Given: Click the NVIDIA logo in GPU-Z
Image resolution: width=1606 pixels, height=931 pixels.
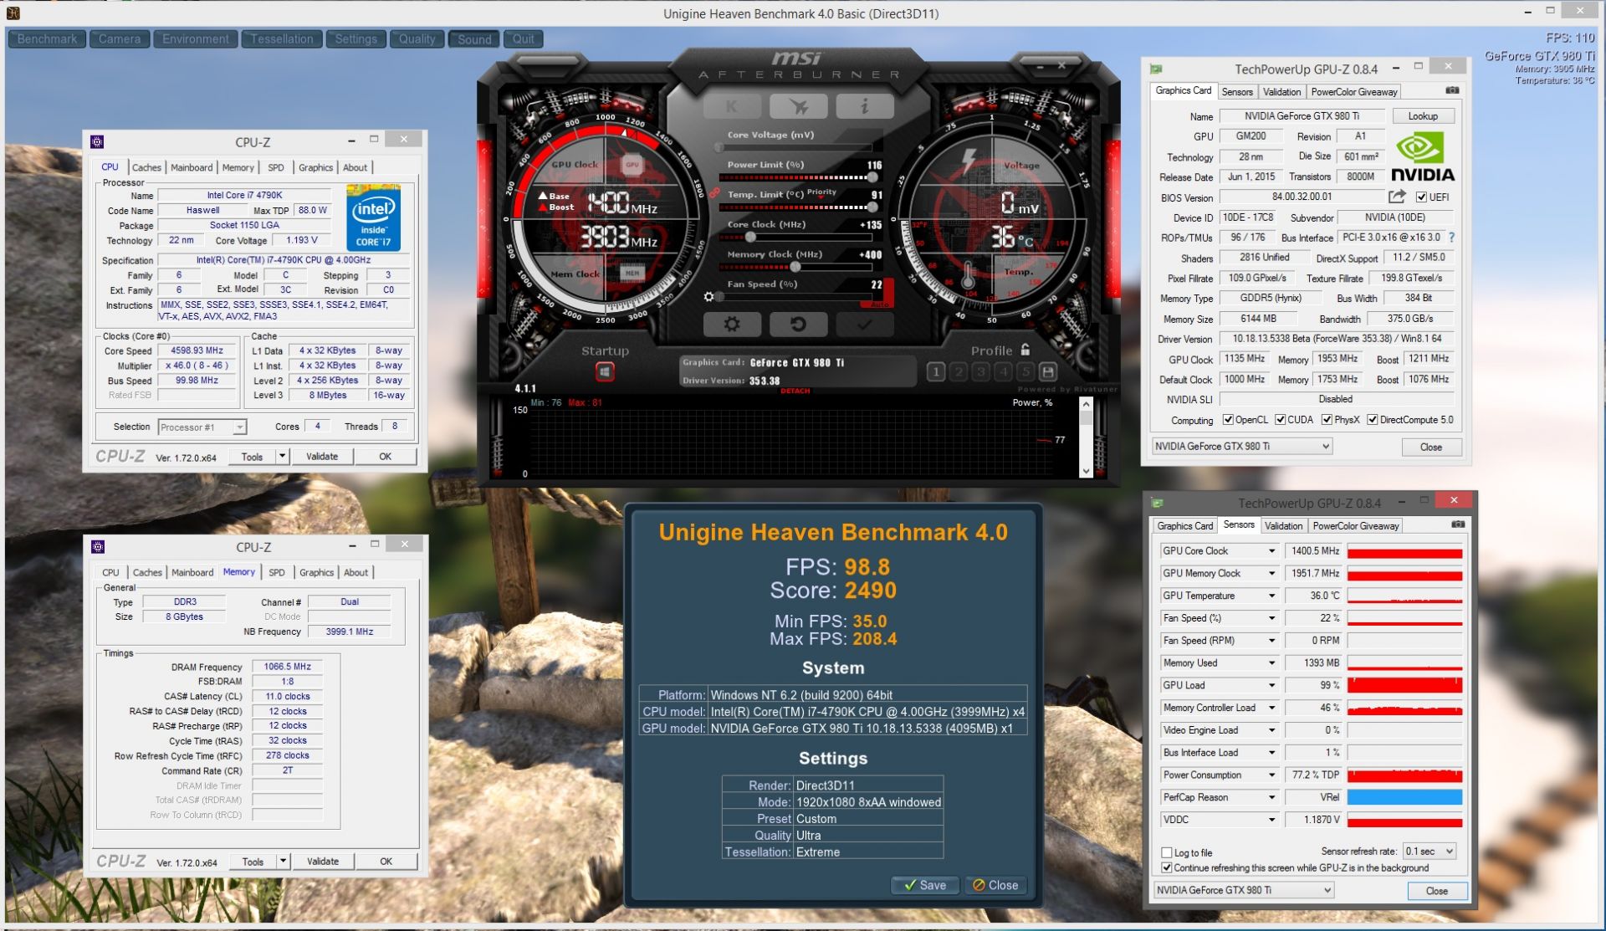Looking at the screenshot, I should (1422, 158).
